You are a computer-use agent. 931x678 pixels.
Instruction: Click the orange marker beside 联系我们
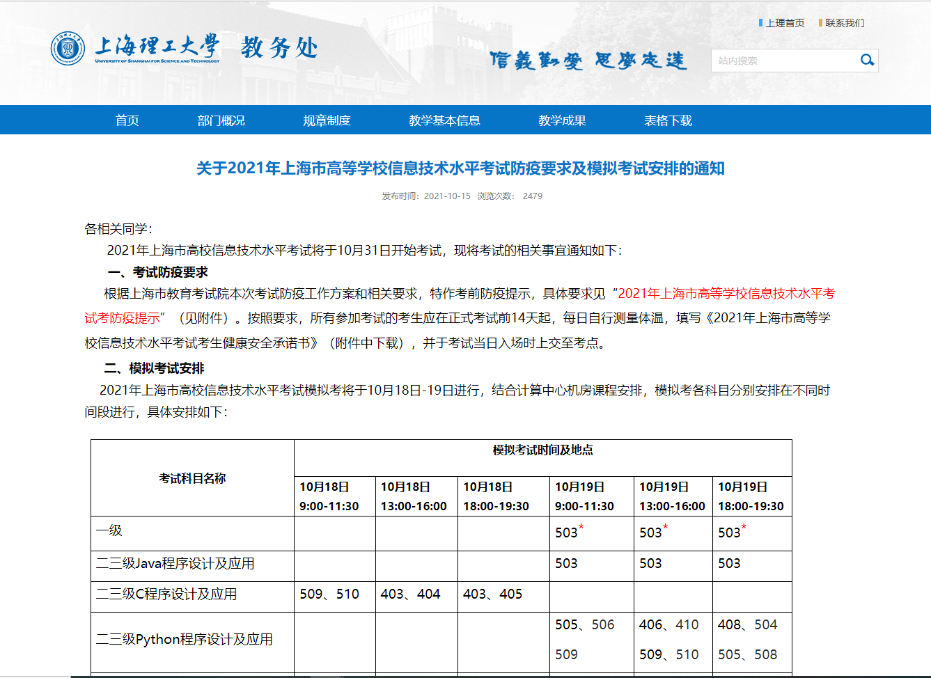coord(821,23)
